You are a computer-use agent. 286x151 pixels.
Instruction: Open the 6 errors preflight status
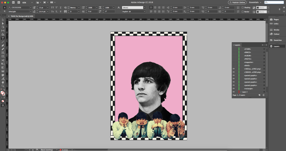[65, 150]
